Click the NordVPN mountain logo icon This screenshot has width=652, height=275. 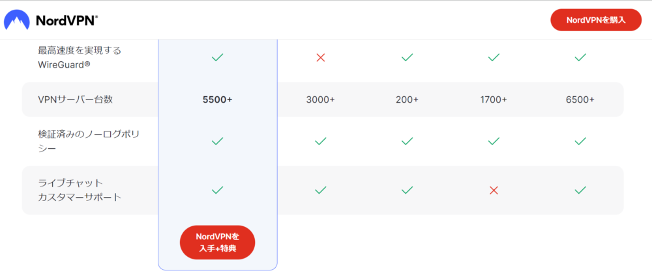pyautogui.click(x=16, y=20)
